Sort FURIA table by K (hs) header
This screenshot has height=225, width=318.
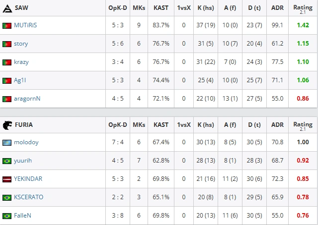tap(206, 125)
